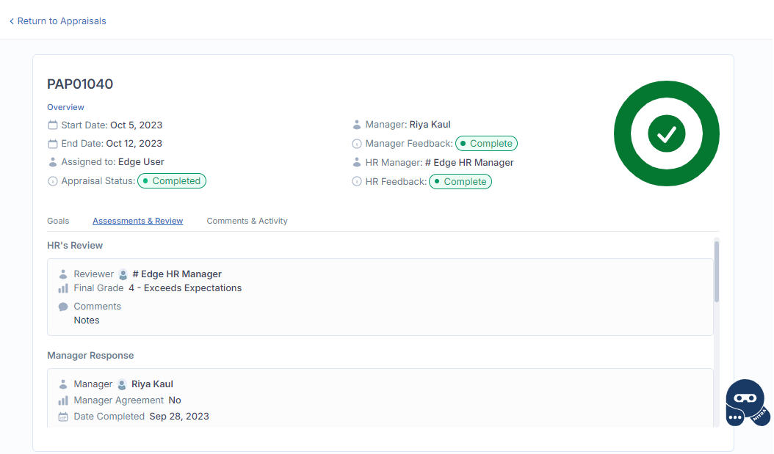Click the speech bubble Comments icon
The image size is (774, 454).
coord(63,307)
